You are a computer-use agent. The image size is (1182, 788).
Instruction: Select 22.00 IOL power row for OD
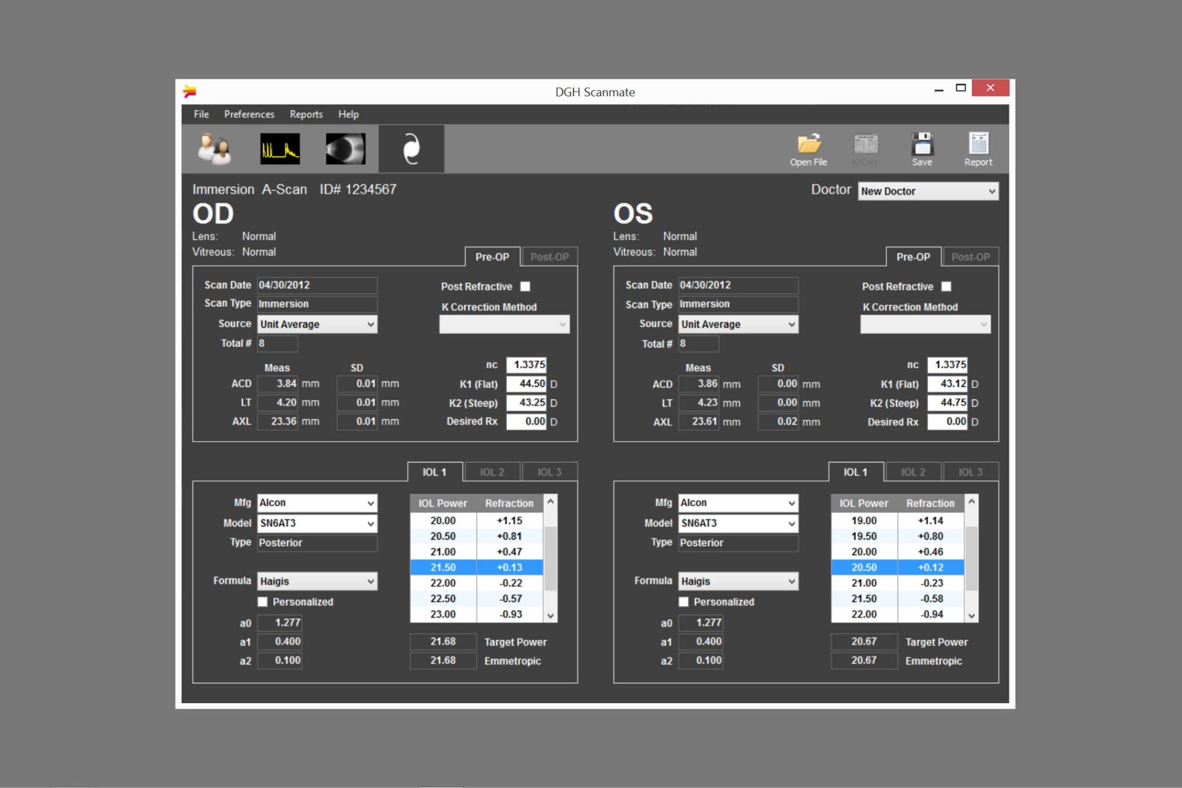coord(443,583)
